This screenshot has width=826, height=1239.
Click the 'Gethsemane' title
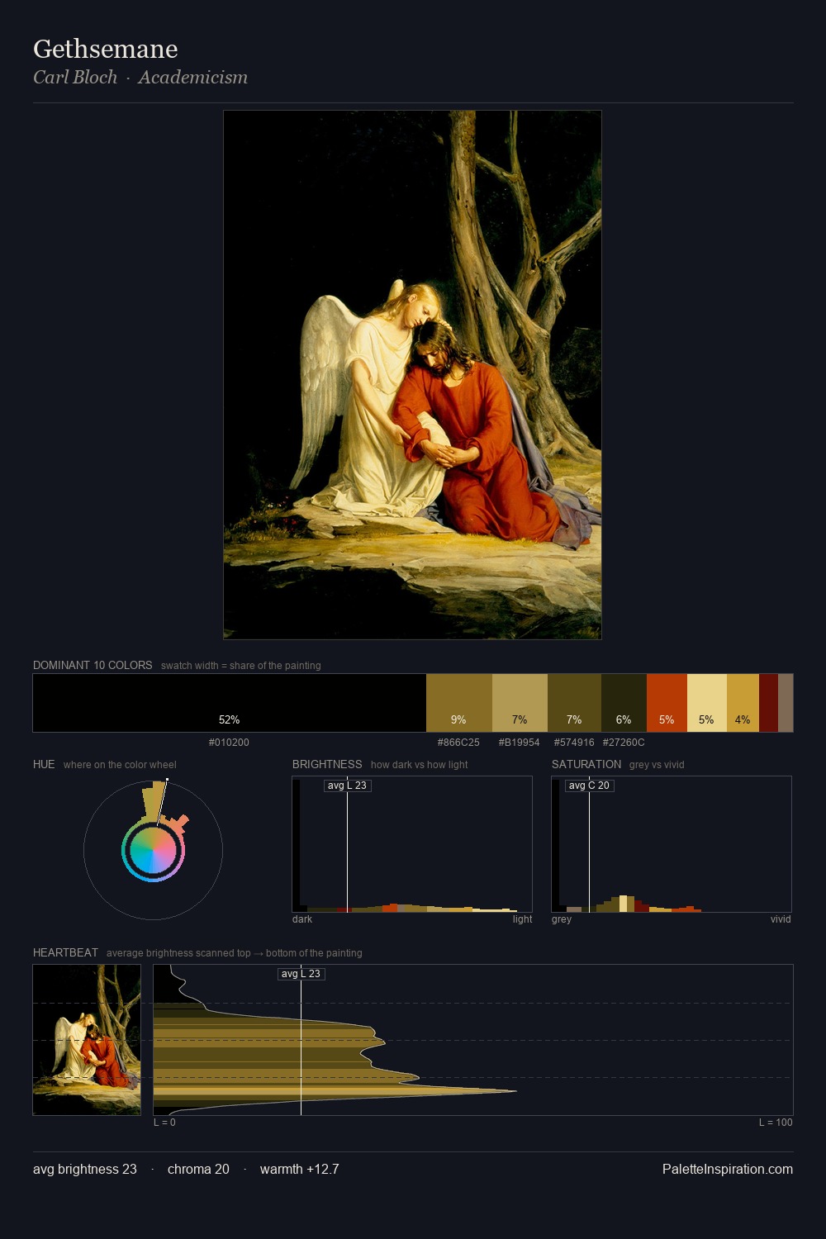click(x=106, y=50)
